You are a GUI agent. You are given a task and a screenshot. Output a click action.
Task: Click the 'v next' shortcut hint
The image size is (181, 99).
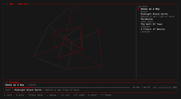[x=8, y=95]
